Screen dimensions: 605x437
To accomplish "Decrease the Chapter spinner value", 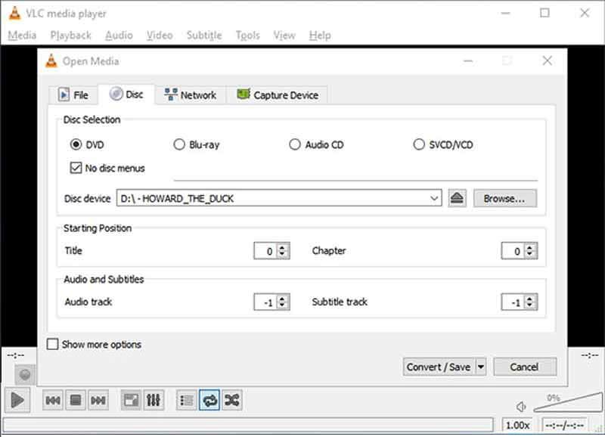I will point(530,255).
